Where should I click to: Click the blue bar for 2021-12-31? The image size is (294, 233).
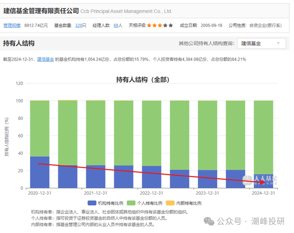[x=96, y=177]
